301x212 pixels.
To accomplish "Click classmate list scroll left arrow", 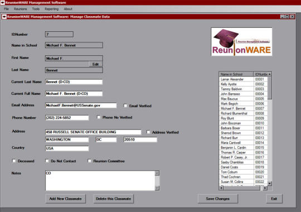I will (x=221, y=188).
